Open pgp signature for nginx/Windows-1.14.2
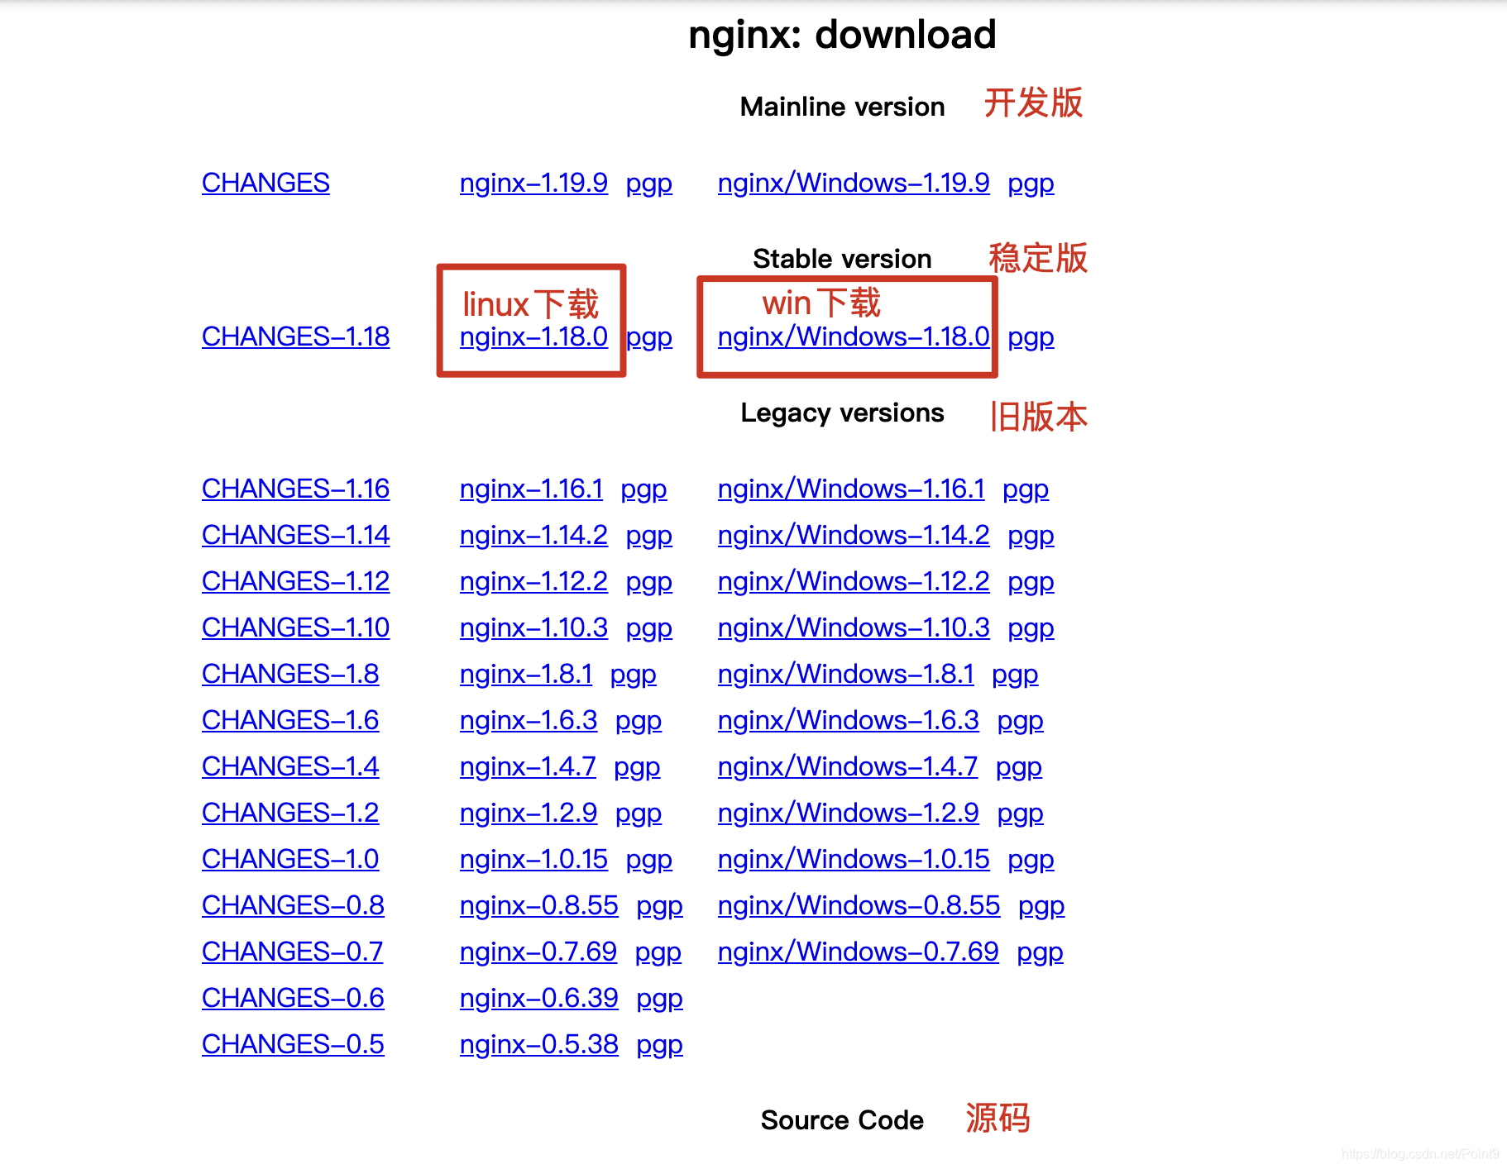The height and width of the screenshot is (1169, 1507). (1031, 535)
